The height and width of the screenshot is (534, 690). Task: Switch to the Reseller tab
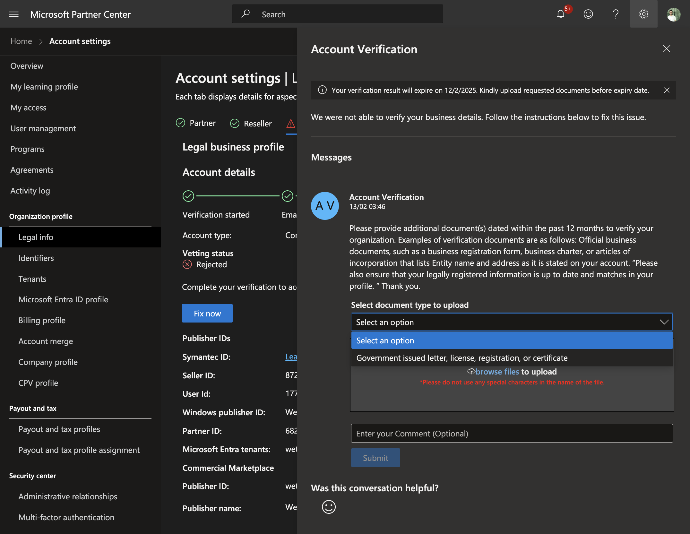[251, 124]
